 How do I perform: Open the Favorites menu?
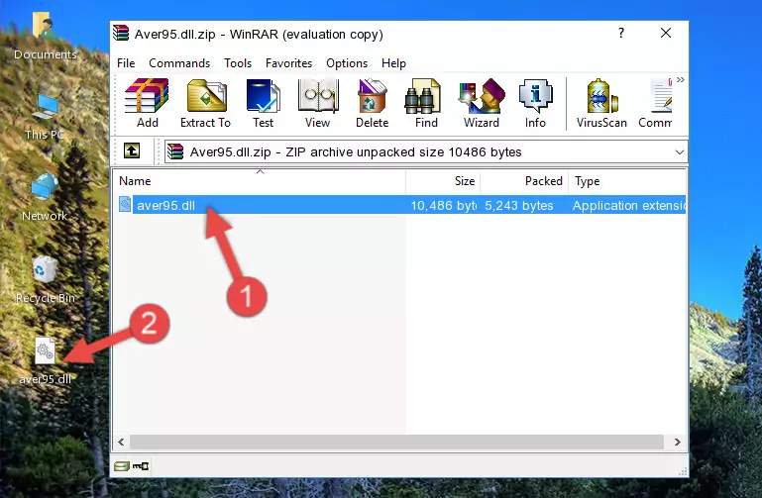pyautogui.click(x=288, y=63)
